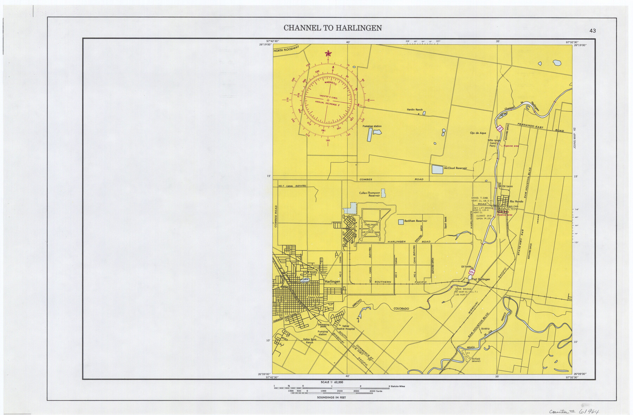The image size is (633, 415).
Task: Click the 'Spoil bank' vertical label
Action: click(x=446, y=223)
